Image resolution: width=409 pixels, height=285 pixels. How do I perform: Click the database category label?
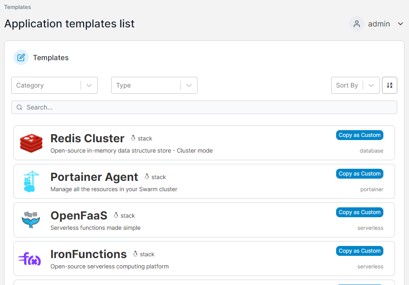point(372,151)
